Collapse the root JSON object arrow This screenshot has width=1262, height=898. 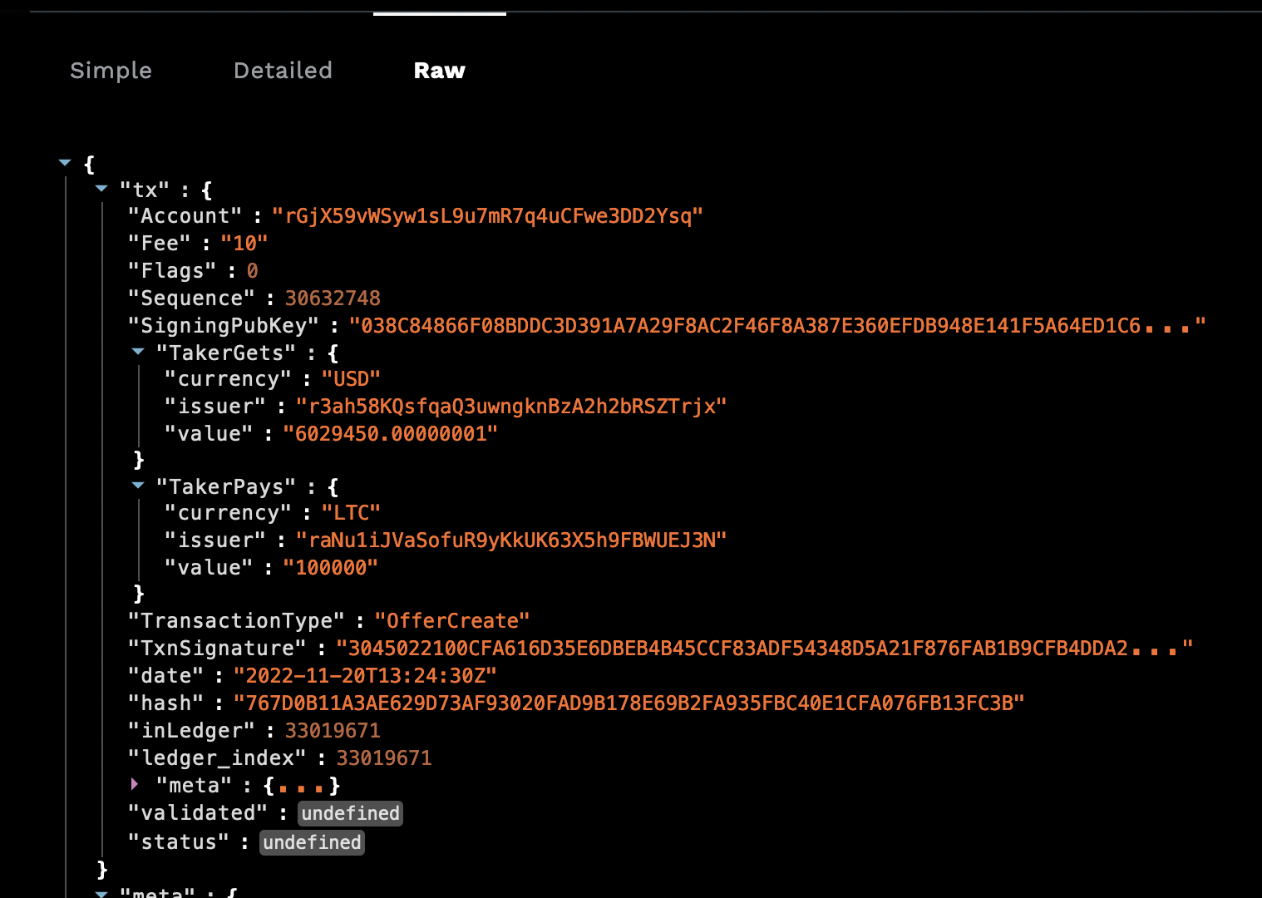pyautogui.click(x=66, y=163)
